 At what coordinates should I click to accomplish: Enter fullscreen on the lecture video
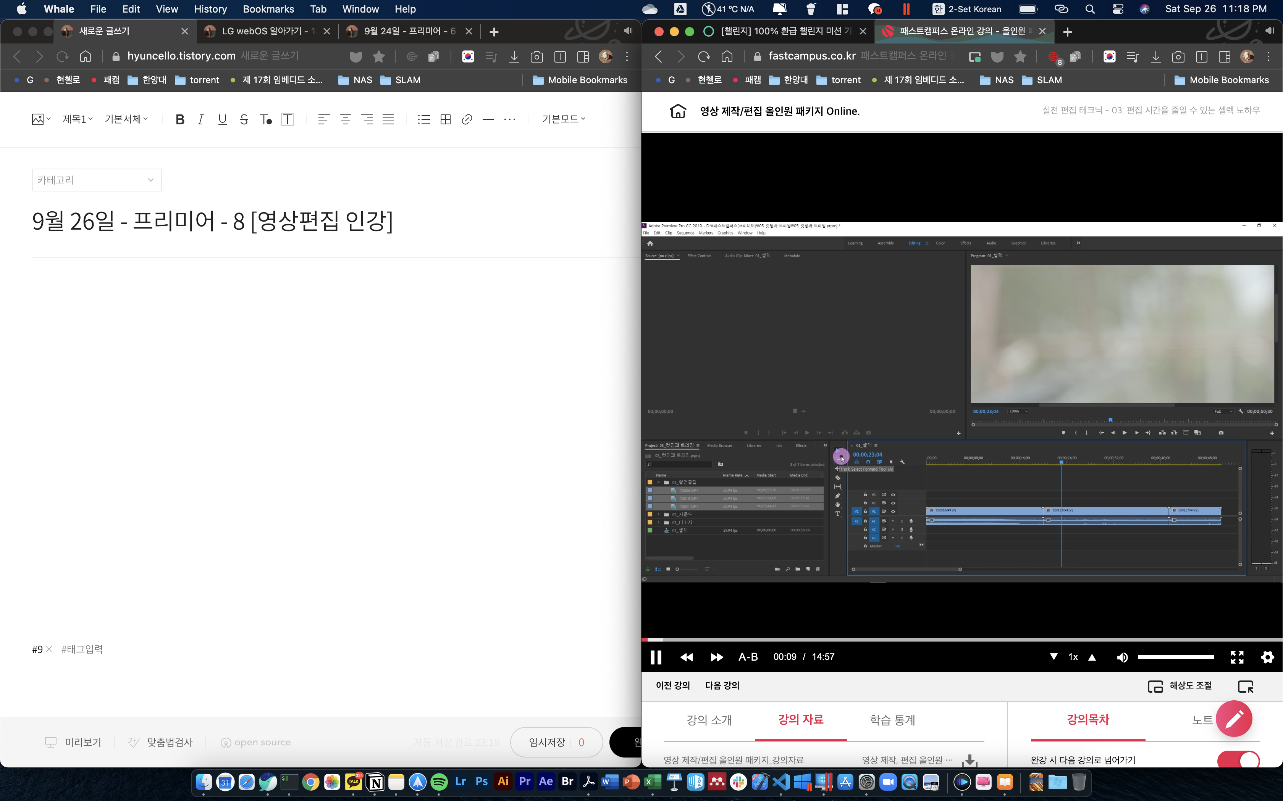click(1237, 657)
